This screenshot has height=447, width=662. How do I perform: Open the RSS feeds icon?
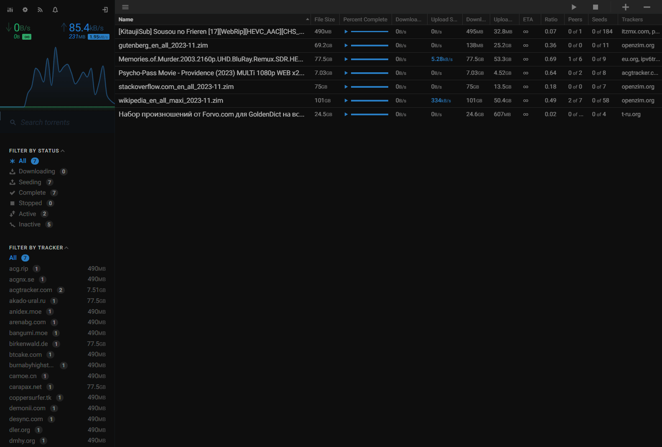[x=40, y=10]
